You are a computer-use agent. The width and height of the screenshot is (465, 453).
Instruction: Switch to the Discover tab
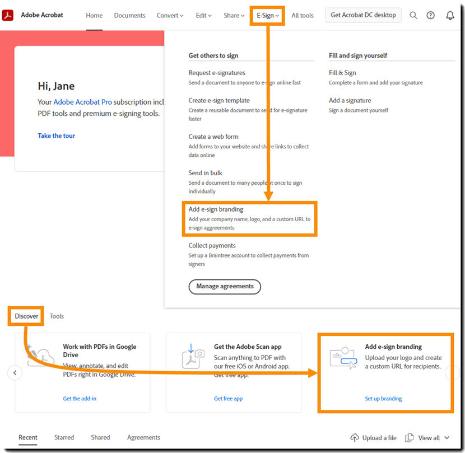point(26,316)
